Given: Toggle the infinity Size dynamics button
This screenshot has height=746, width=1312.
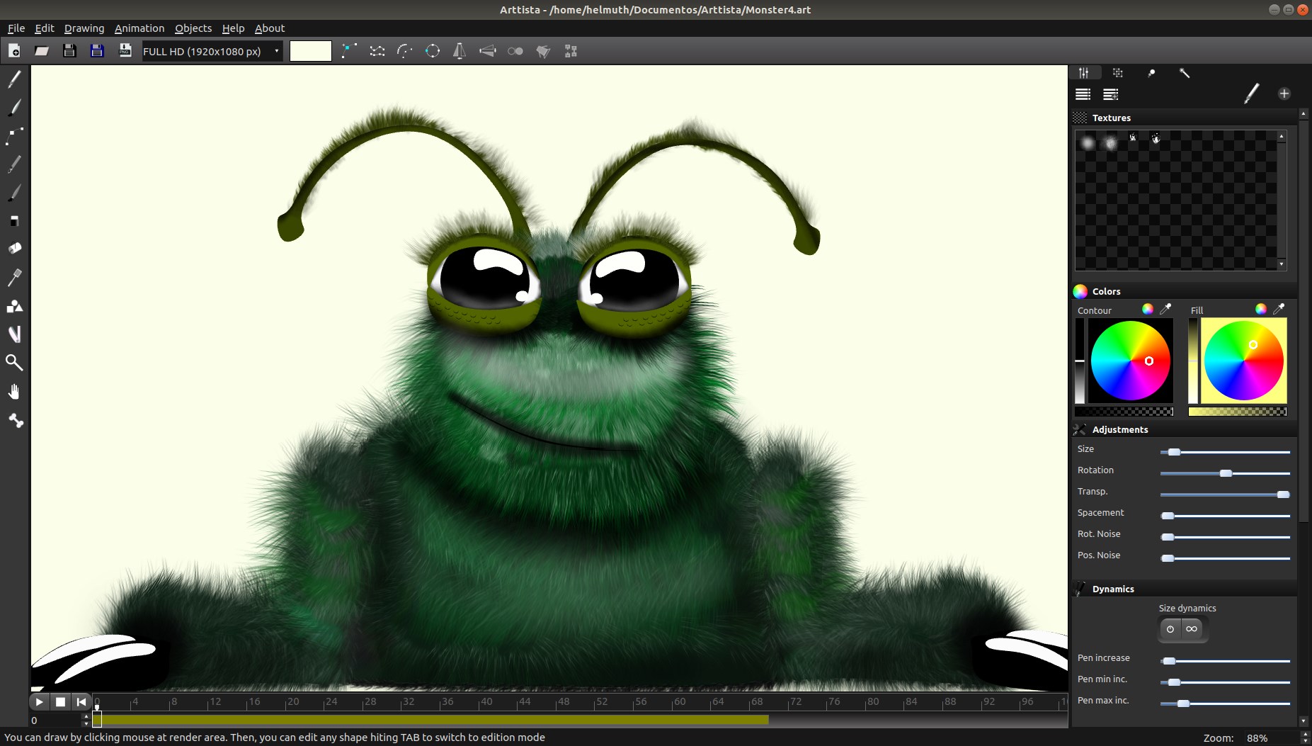Looking at the screenshot, I should tap(1192, 629).
